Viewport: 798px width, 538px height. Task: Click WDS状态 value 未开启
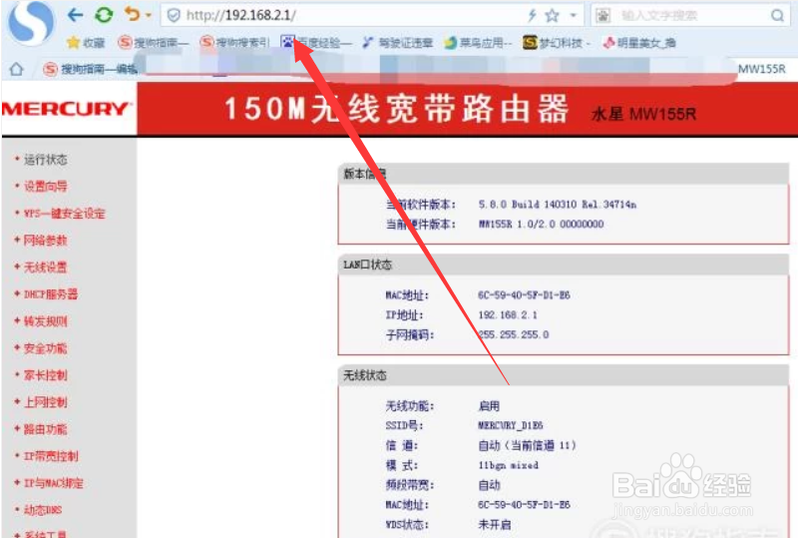click(494, 524)
